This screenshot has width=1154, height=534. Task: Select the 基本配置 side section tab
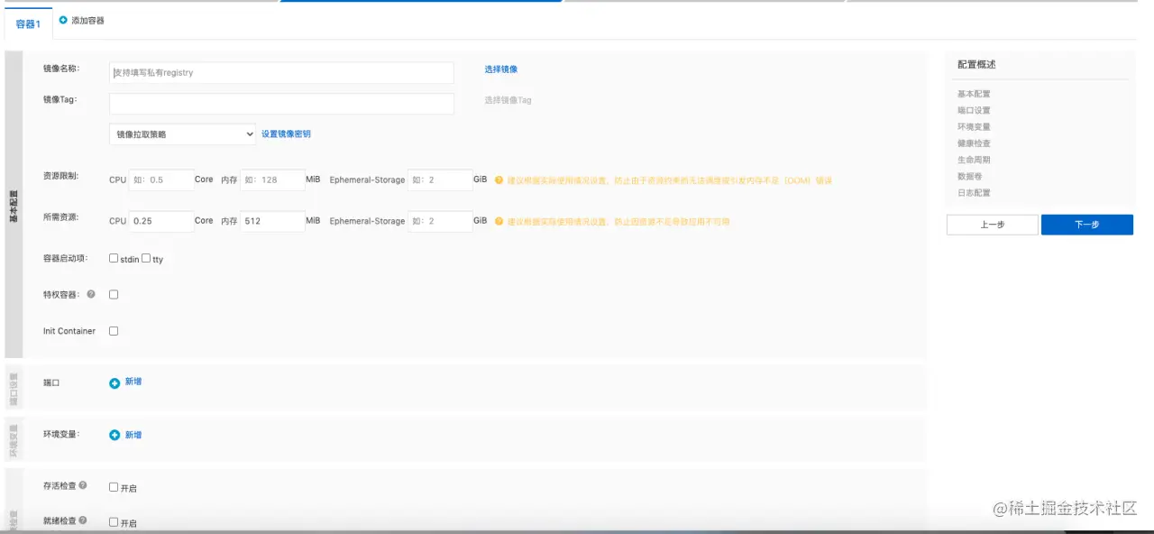14,205
